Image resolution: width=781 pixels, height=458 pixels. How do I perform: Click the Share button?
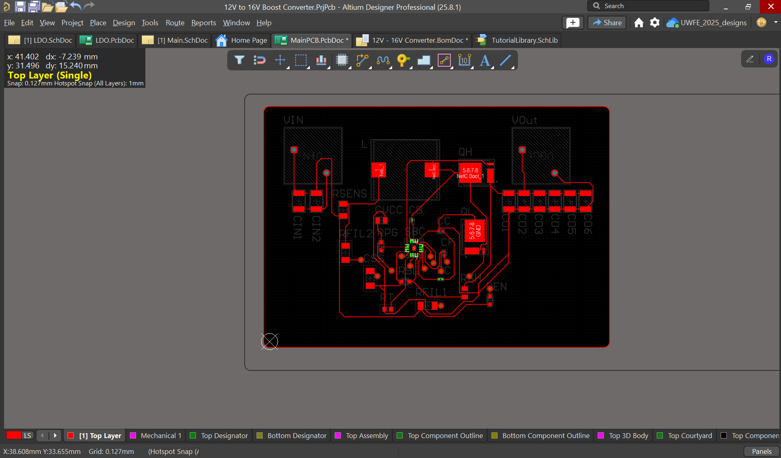click(x=607, y=23)
